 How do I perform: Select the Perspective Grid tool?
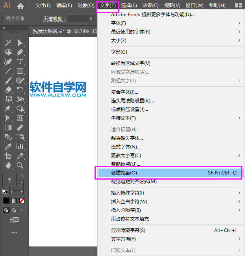(8, 118)
